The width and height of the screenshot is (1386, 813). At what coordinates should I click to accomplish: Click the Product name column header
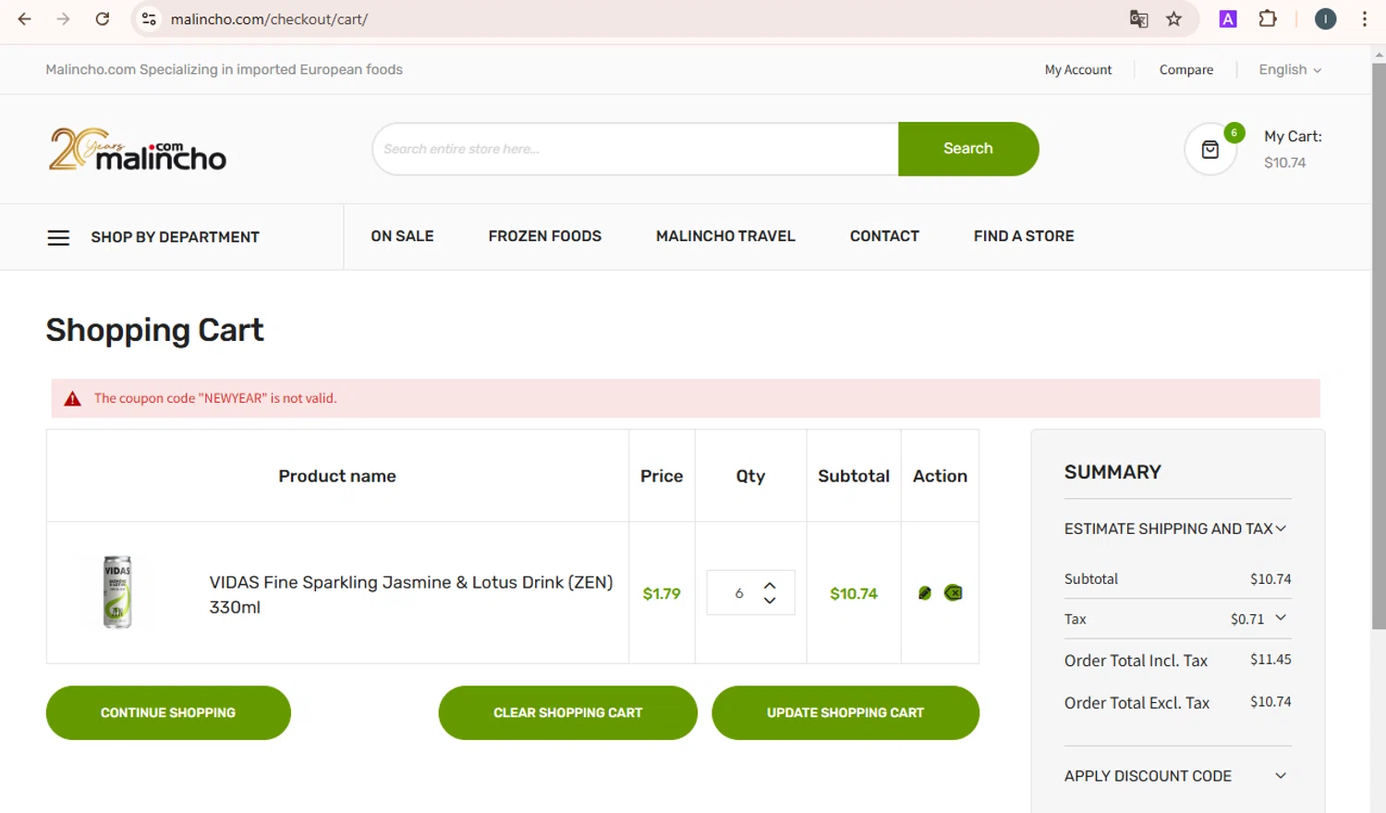click(x=337, y=476)
